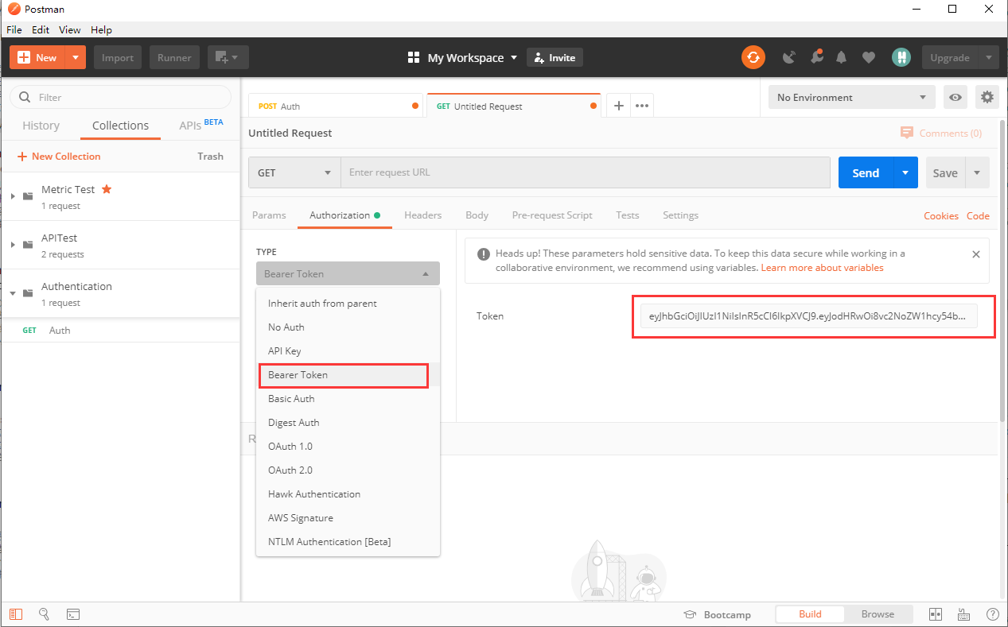Image resolution: width=1008 pixels, height=627 pixels.
Task: Click the Token input field
Action: pos(808,316)
